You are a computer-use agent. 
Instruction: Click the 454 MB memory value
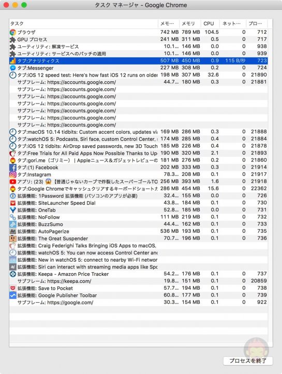click(x=191, y=188)
